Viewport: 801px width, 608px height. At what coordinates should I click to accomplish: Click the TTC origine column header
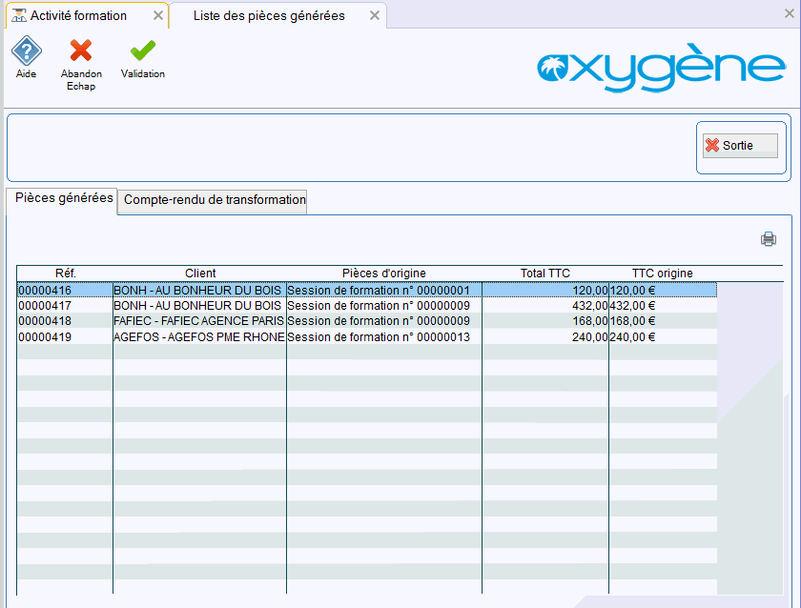(x=662, y=274)
